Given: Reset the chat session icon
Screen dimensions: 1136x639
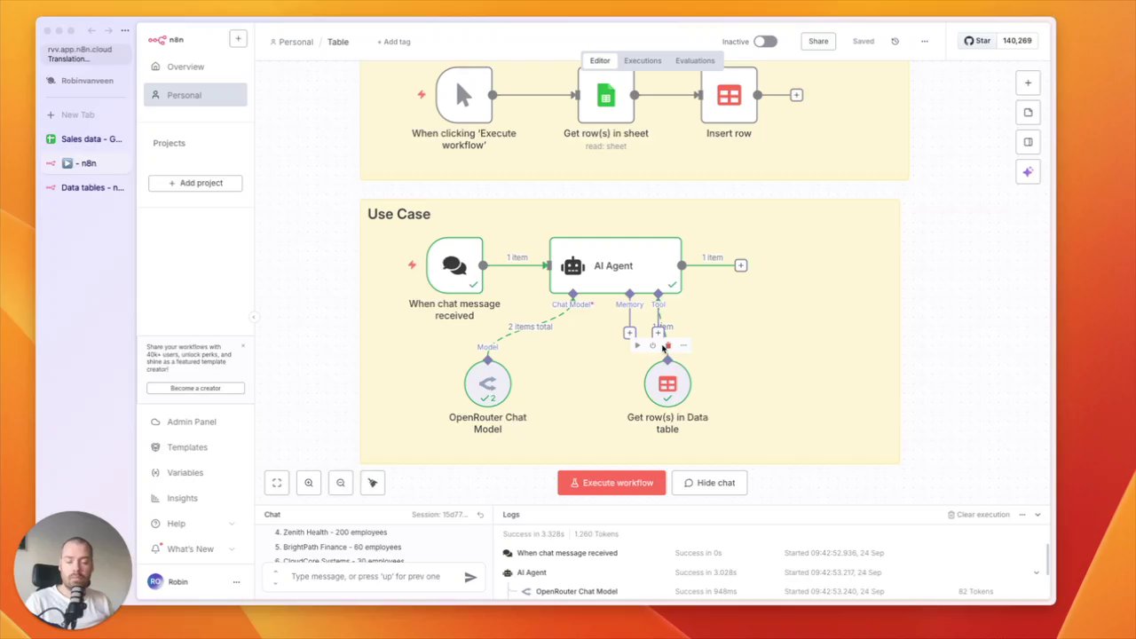Looking at the screenshot, I should pyautogui.click(x=480, y=515).
